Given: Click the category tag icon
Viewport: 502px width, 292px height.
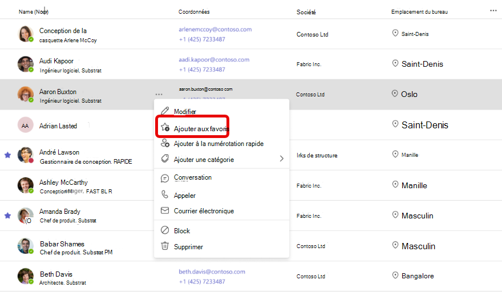Looking at the screenshot, I should tap(165, 159).
